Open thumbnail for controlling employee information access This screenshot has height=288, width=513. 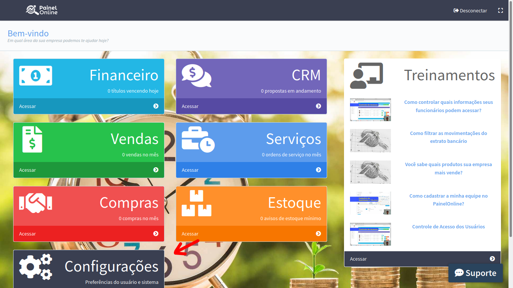[x=370, y=109]
